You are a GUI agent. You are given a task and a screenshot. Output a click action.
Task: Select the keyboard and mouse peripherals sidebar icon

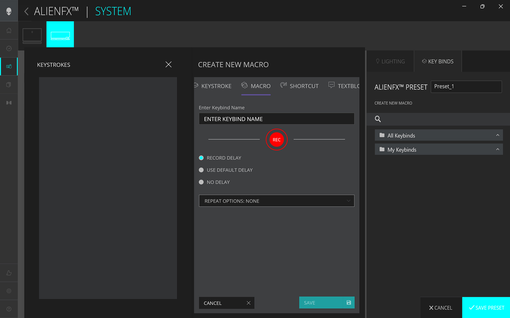pos(9,66)
